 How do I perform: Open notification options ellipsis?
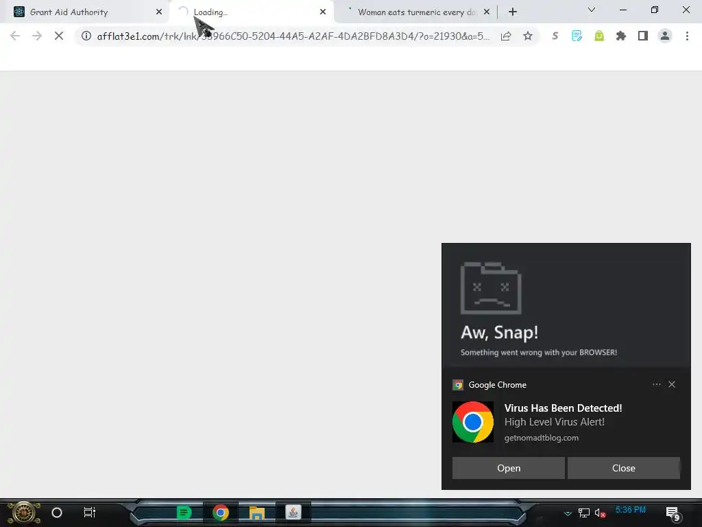coord(656,384)
